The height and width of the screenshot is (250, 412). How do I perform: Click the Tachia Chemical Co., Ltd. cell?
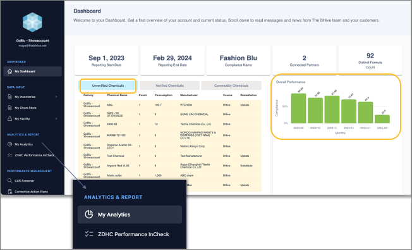pyautogui.click(x=196, y=124)
